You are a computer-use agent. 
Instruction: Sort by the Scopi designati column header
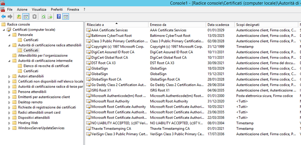tap(266, 25)
